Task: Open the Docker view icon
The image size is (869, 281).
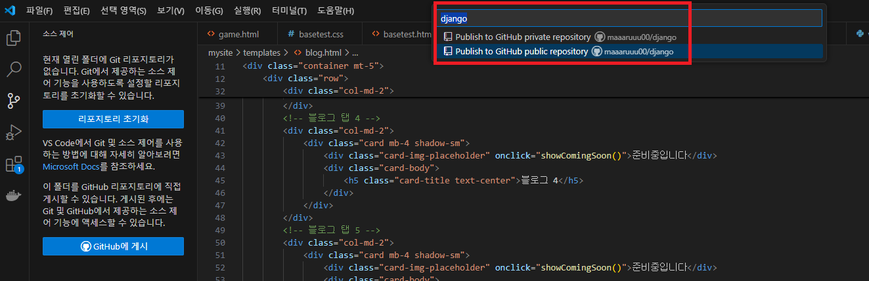Action: click(14, 195)
